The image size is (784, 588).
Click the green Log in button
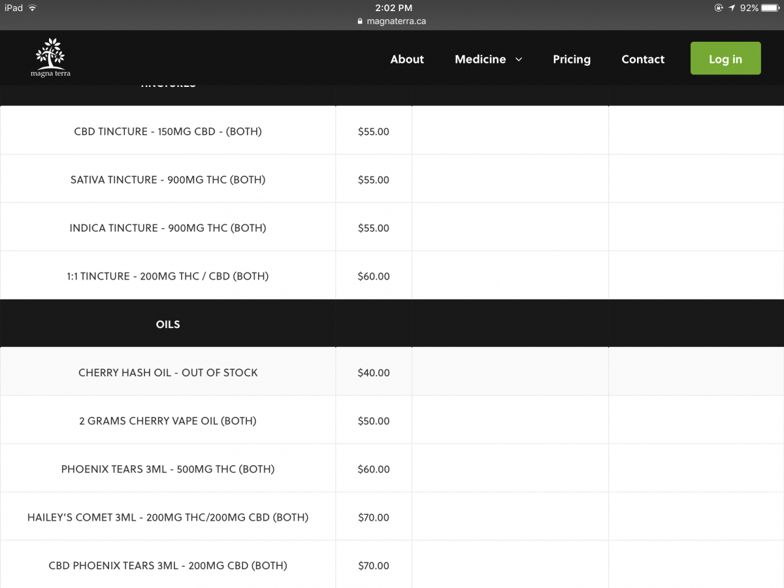pos(725,58)
